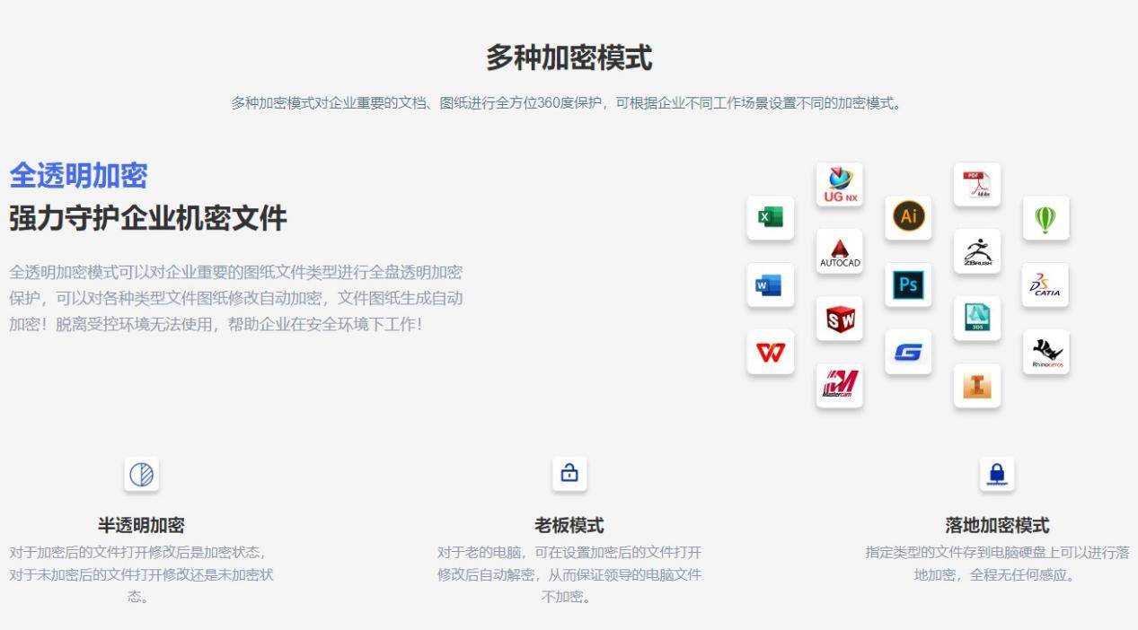Click the red WPS Office icon

coord(770,353)
